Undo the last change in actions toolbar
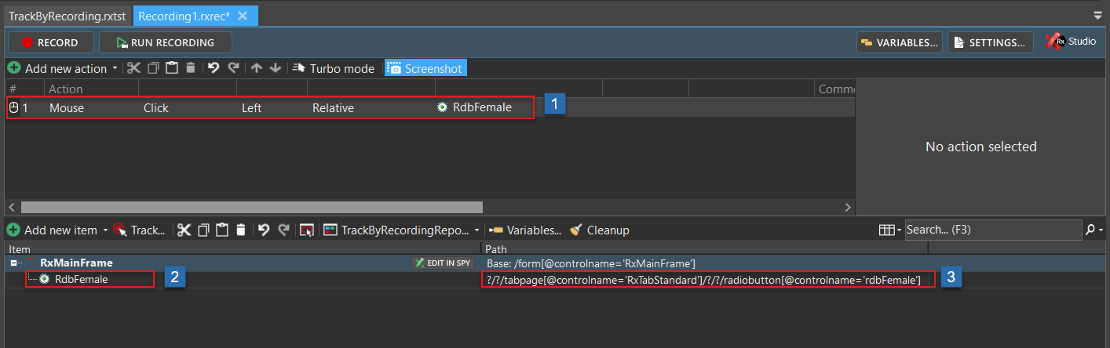Viewport: 1110px width, 348px height. (214, 68)
